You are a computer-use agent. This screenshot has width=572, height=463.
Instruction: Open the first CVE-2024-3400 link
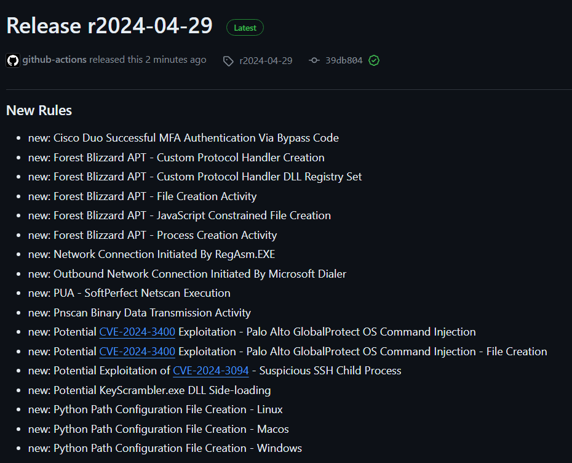click(x=137, y=331)
